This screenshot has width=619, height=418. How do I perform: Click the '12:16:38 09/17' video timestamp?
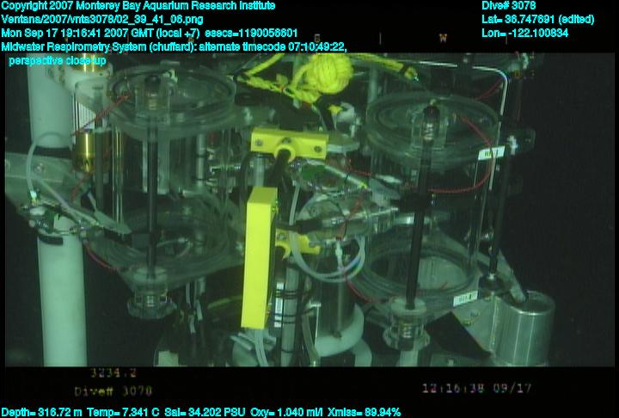pyautogui.click(x=477, y=389)
